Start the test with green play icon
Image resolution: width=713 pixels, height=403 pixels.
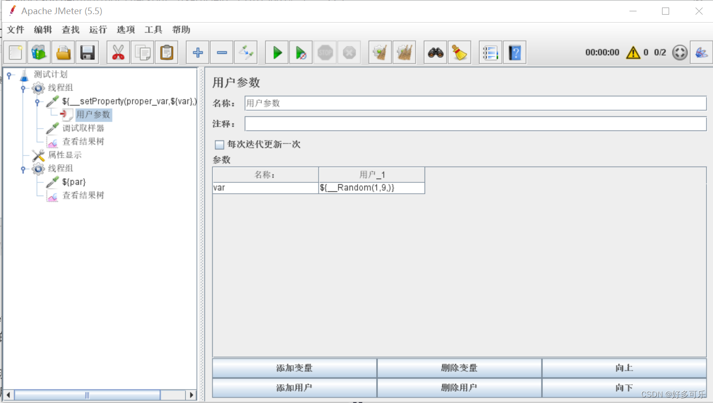click(277, 52)
